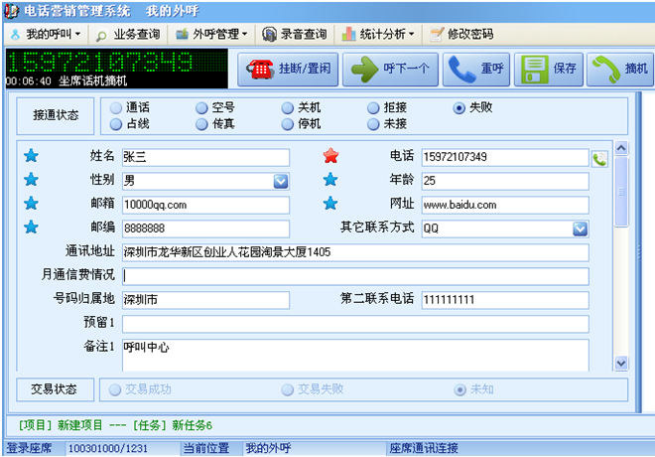Viewport: 655px width, 457px height.
Task: Open the 性别 dropdown list
Action: [x=281, y=181]
